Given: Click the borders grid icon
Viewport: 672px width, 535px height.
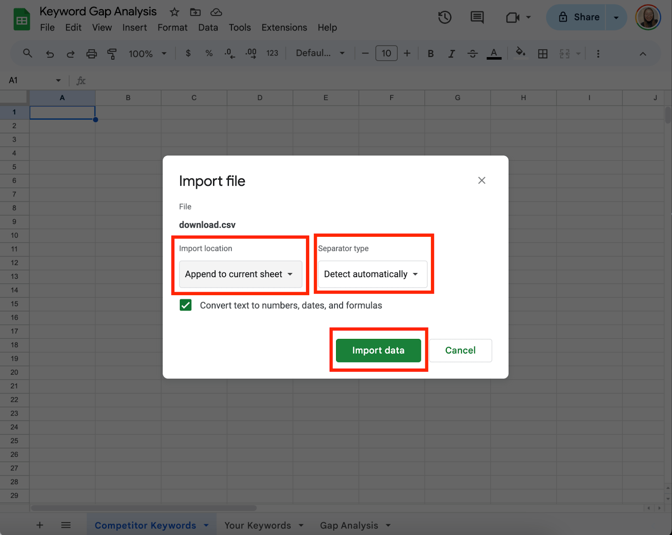Looking at the screenshot, I should coord(543,54).
